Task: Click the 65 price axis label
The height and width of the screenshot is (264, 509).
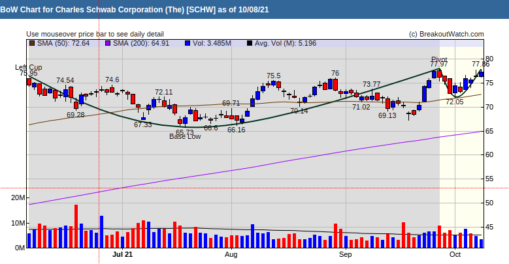Action: [489, 131]
